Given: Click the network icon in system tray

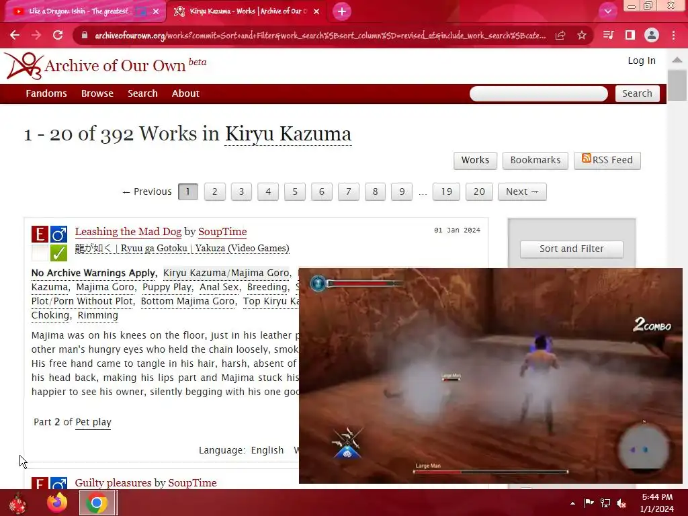Looking at the screenshot, I should (x=605, y=503).
